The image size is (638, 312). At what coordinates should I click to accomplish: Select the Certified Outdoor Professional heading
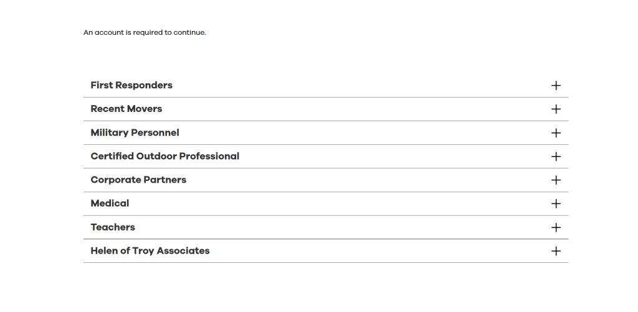(x=164, y=156)
